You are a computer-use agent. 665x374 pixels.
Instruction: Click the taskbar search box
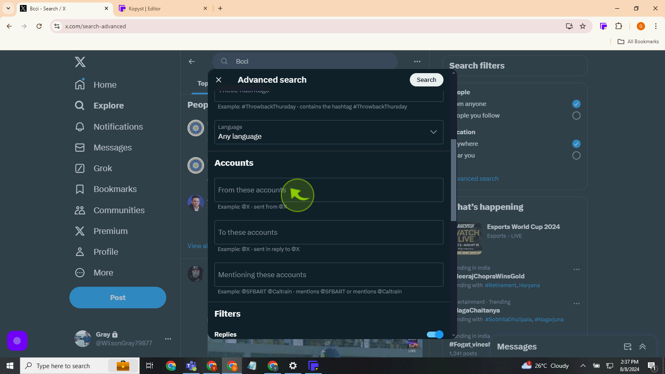point(80,366)
